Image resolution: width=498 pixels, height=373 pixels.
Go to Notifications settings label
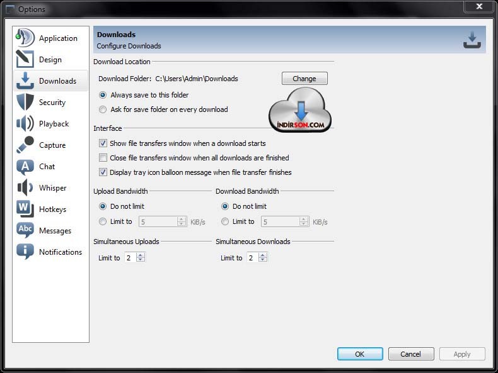pyautogui.click(x=61, y=252)
